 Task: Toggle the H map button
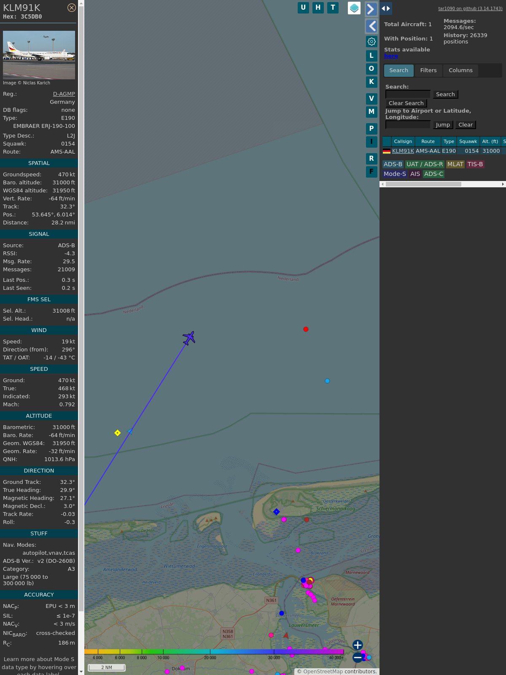318,8
